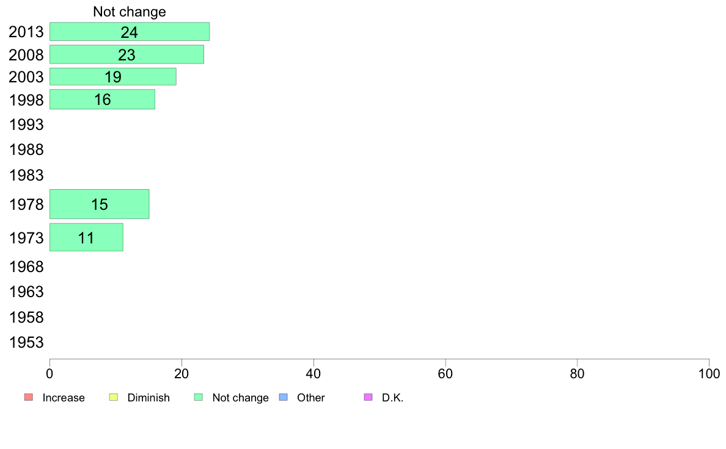
Task: Click the red Increase legend swatch
Action: click(x=28, y=398)
